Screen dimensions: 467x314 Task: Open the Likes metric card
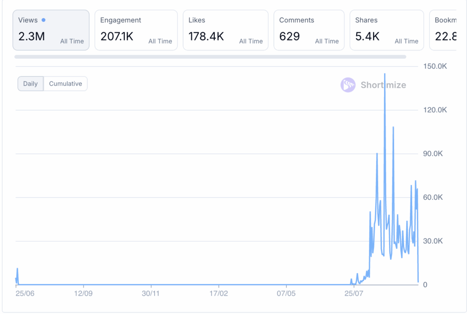(x=225, y=30)
